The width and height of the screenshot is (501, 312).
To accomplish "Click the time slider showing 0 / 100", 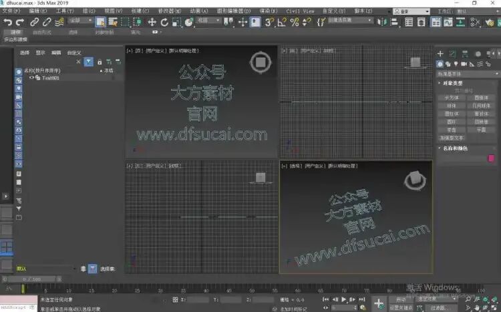I will (x=31, y=279).
